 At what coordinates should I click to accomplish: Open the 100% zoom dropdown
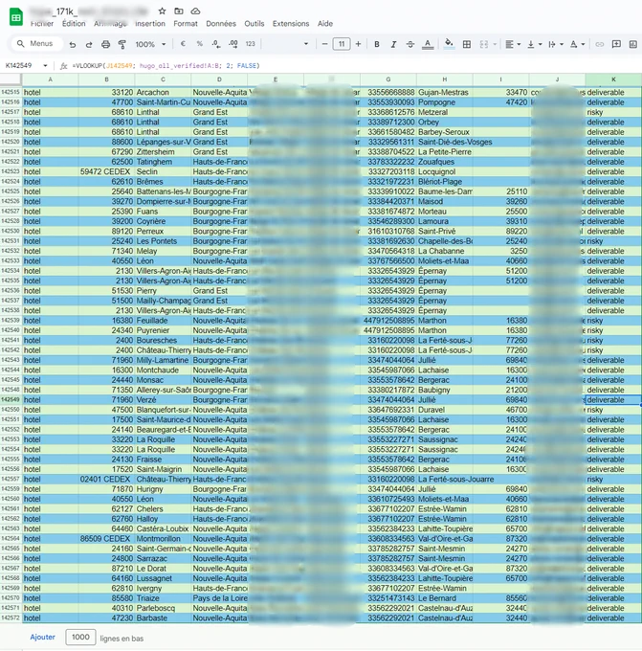(150, 44)
